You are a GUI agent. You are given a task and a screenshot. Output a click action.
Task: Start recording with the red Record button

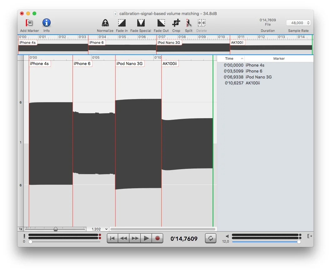(x=157, y=239)
